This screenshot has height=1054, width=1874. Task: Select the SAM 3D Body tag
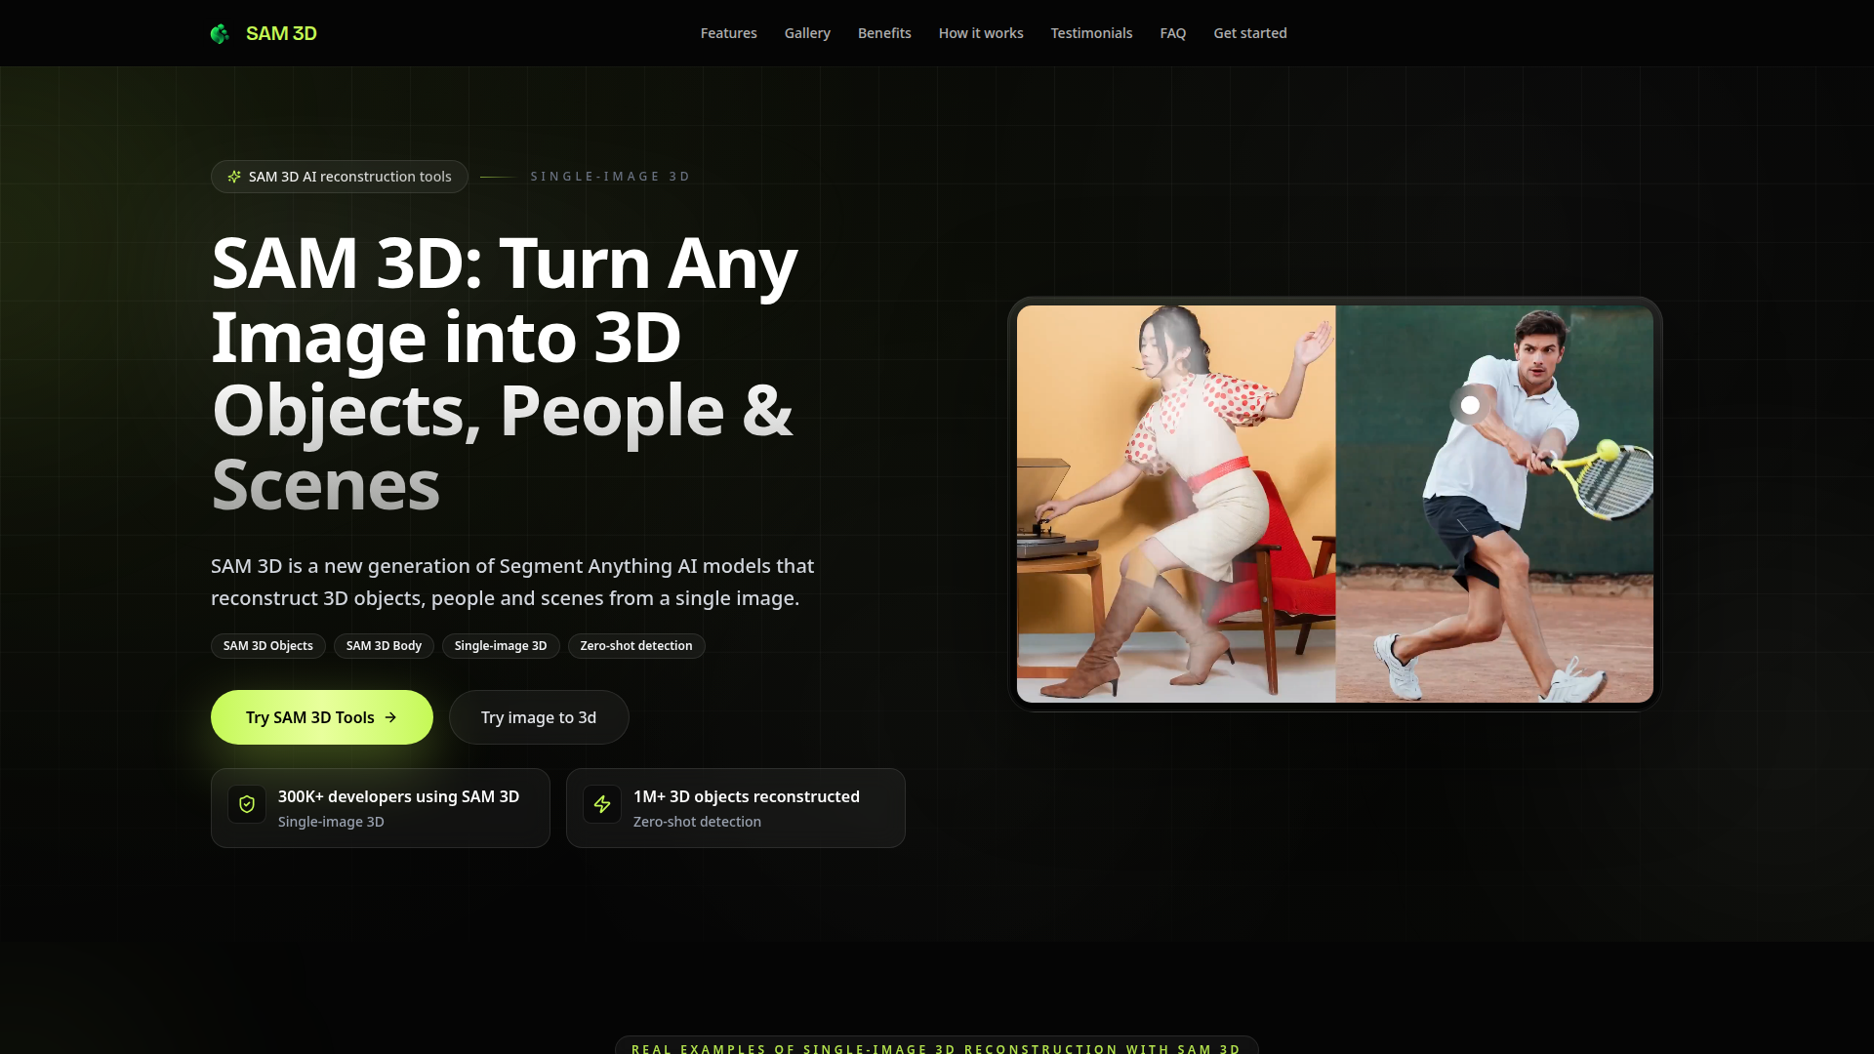pyautogui.click(x=384, y=646)
